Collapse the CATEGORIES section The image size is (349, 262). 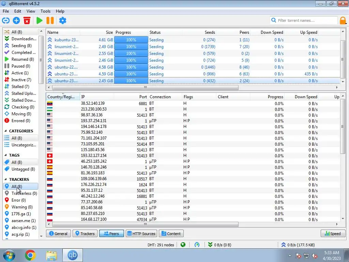[5, 131]
